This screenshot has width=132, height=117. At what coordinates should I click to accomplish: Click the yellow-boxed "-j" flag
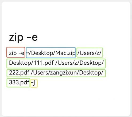point(34,83)
